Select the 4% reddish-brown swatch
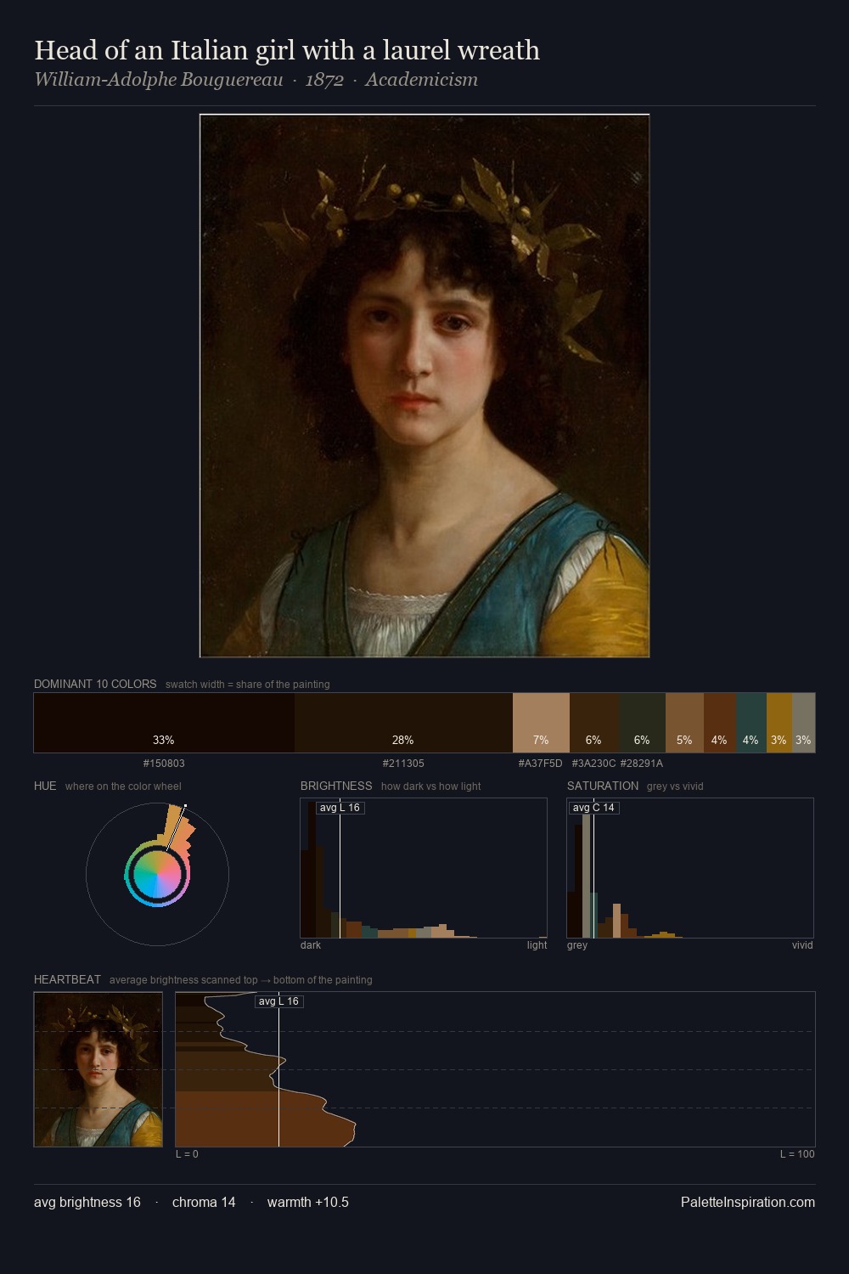 coord(719,723)
